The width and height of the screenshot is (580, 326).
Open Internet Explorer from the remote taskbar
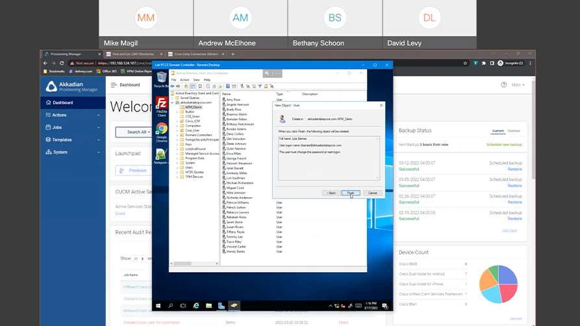[x=196, y=306]
